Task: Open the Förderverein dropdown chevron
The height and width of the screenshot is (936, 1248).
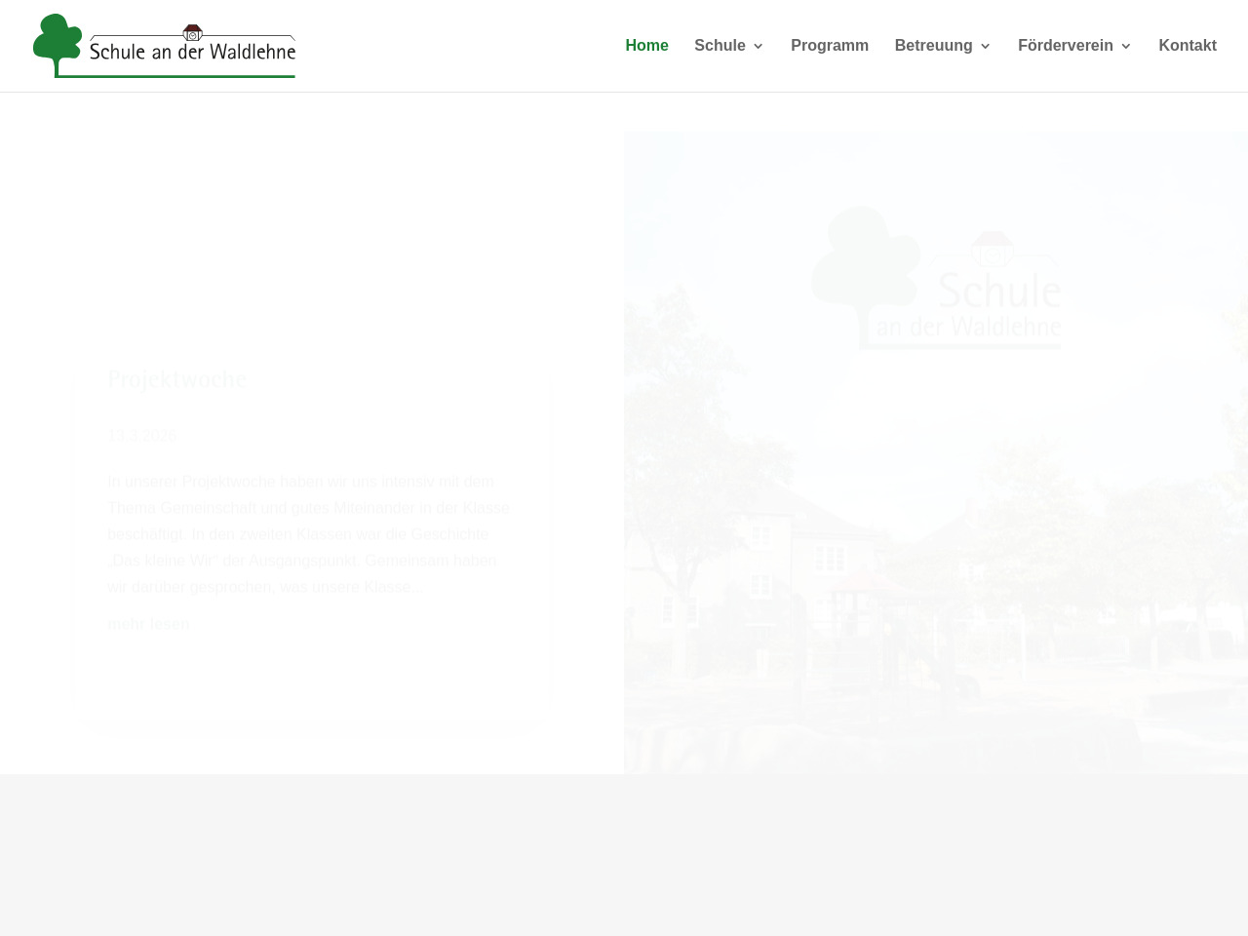Action: [1126, 46]
